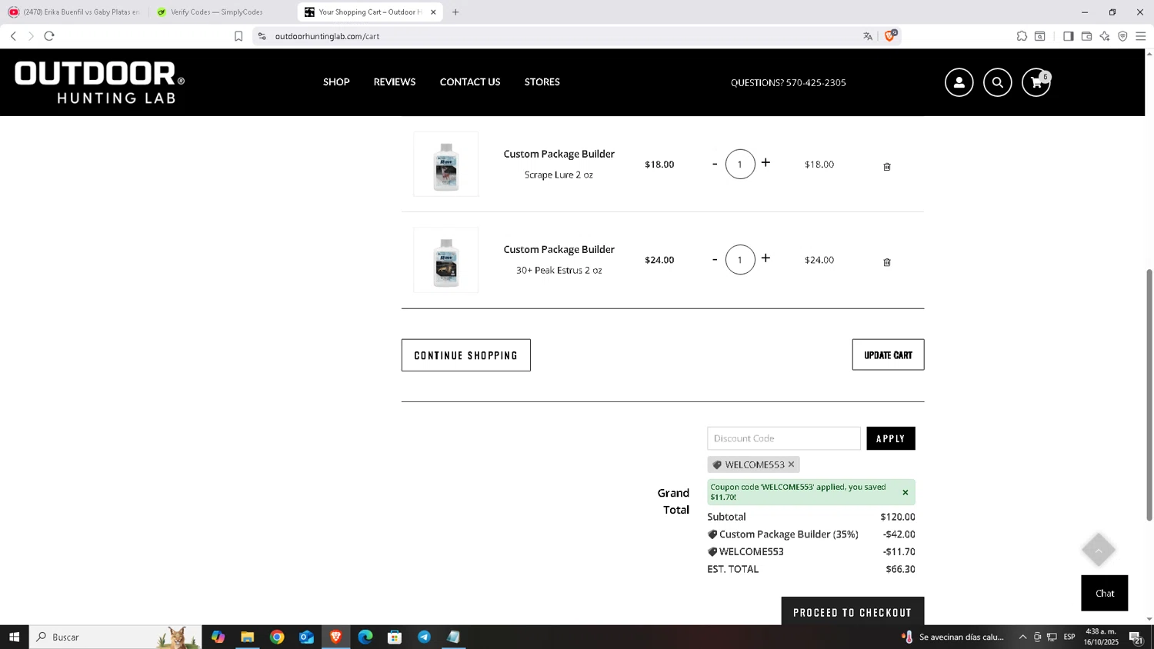The image size is (1154, 649).
Task: Dismiss the coupon applied success message
Action: 906,492
